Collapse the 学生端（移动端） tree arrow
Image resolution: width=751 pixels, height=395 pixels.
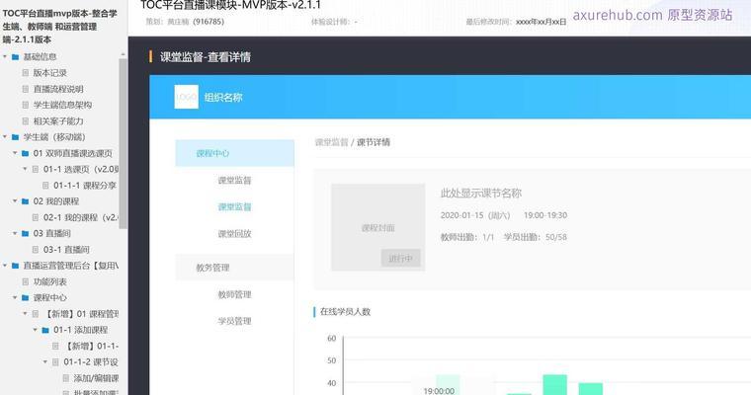[5, 137]
